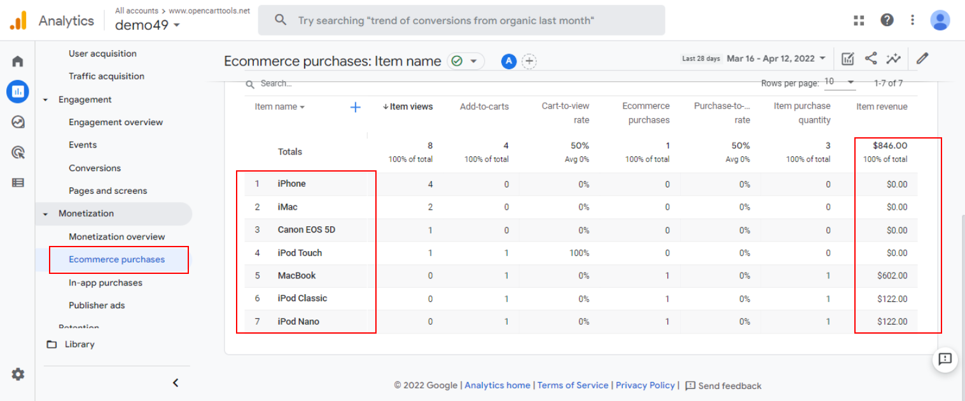This screenshot has width=965, height=401.
Task: Collapse the navigation with left chevron
Action: click(176, 383)
